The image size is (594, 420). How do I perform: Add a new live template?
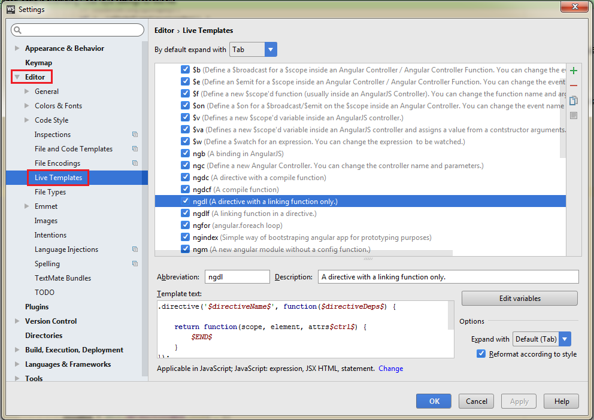click(573, 70)
